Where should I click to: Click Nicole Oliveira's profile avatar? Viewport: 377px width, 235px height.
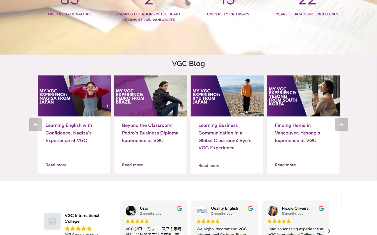click(273, 211)
